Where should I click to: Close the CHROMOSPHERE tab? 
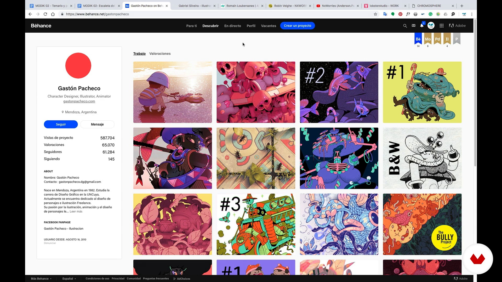[453, 6]
